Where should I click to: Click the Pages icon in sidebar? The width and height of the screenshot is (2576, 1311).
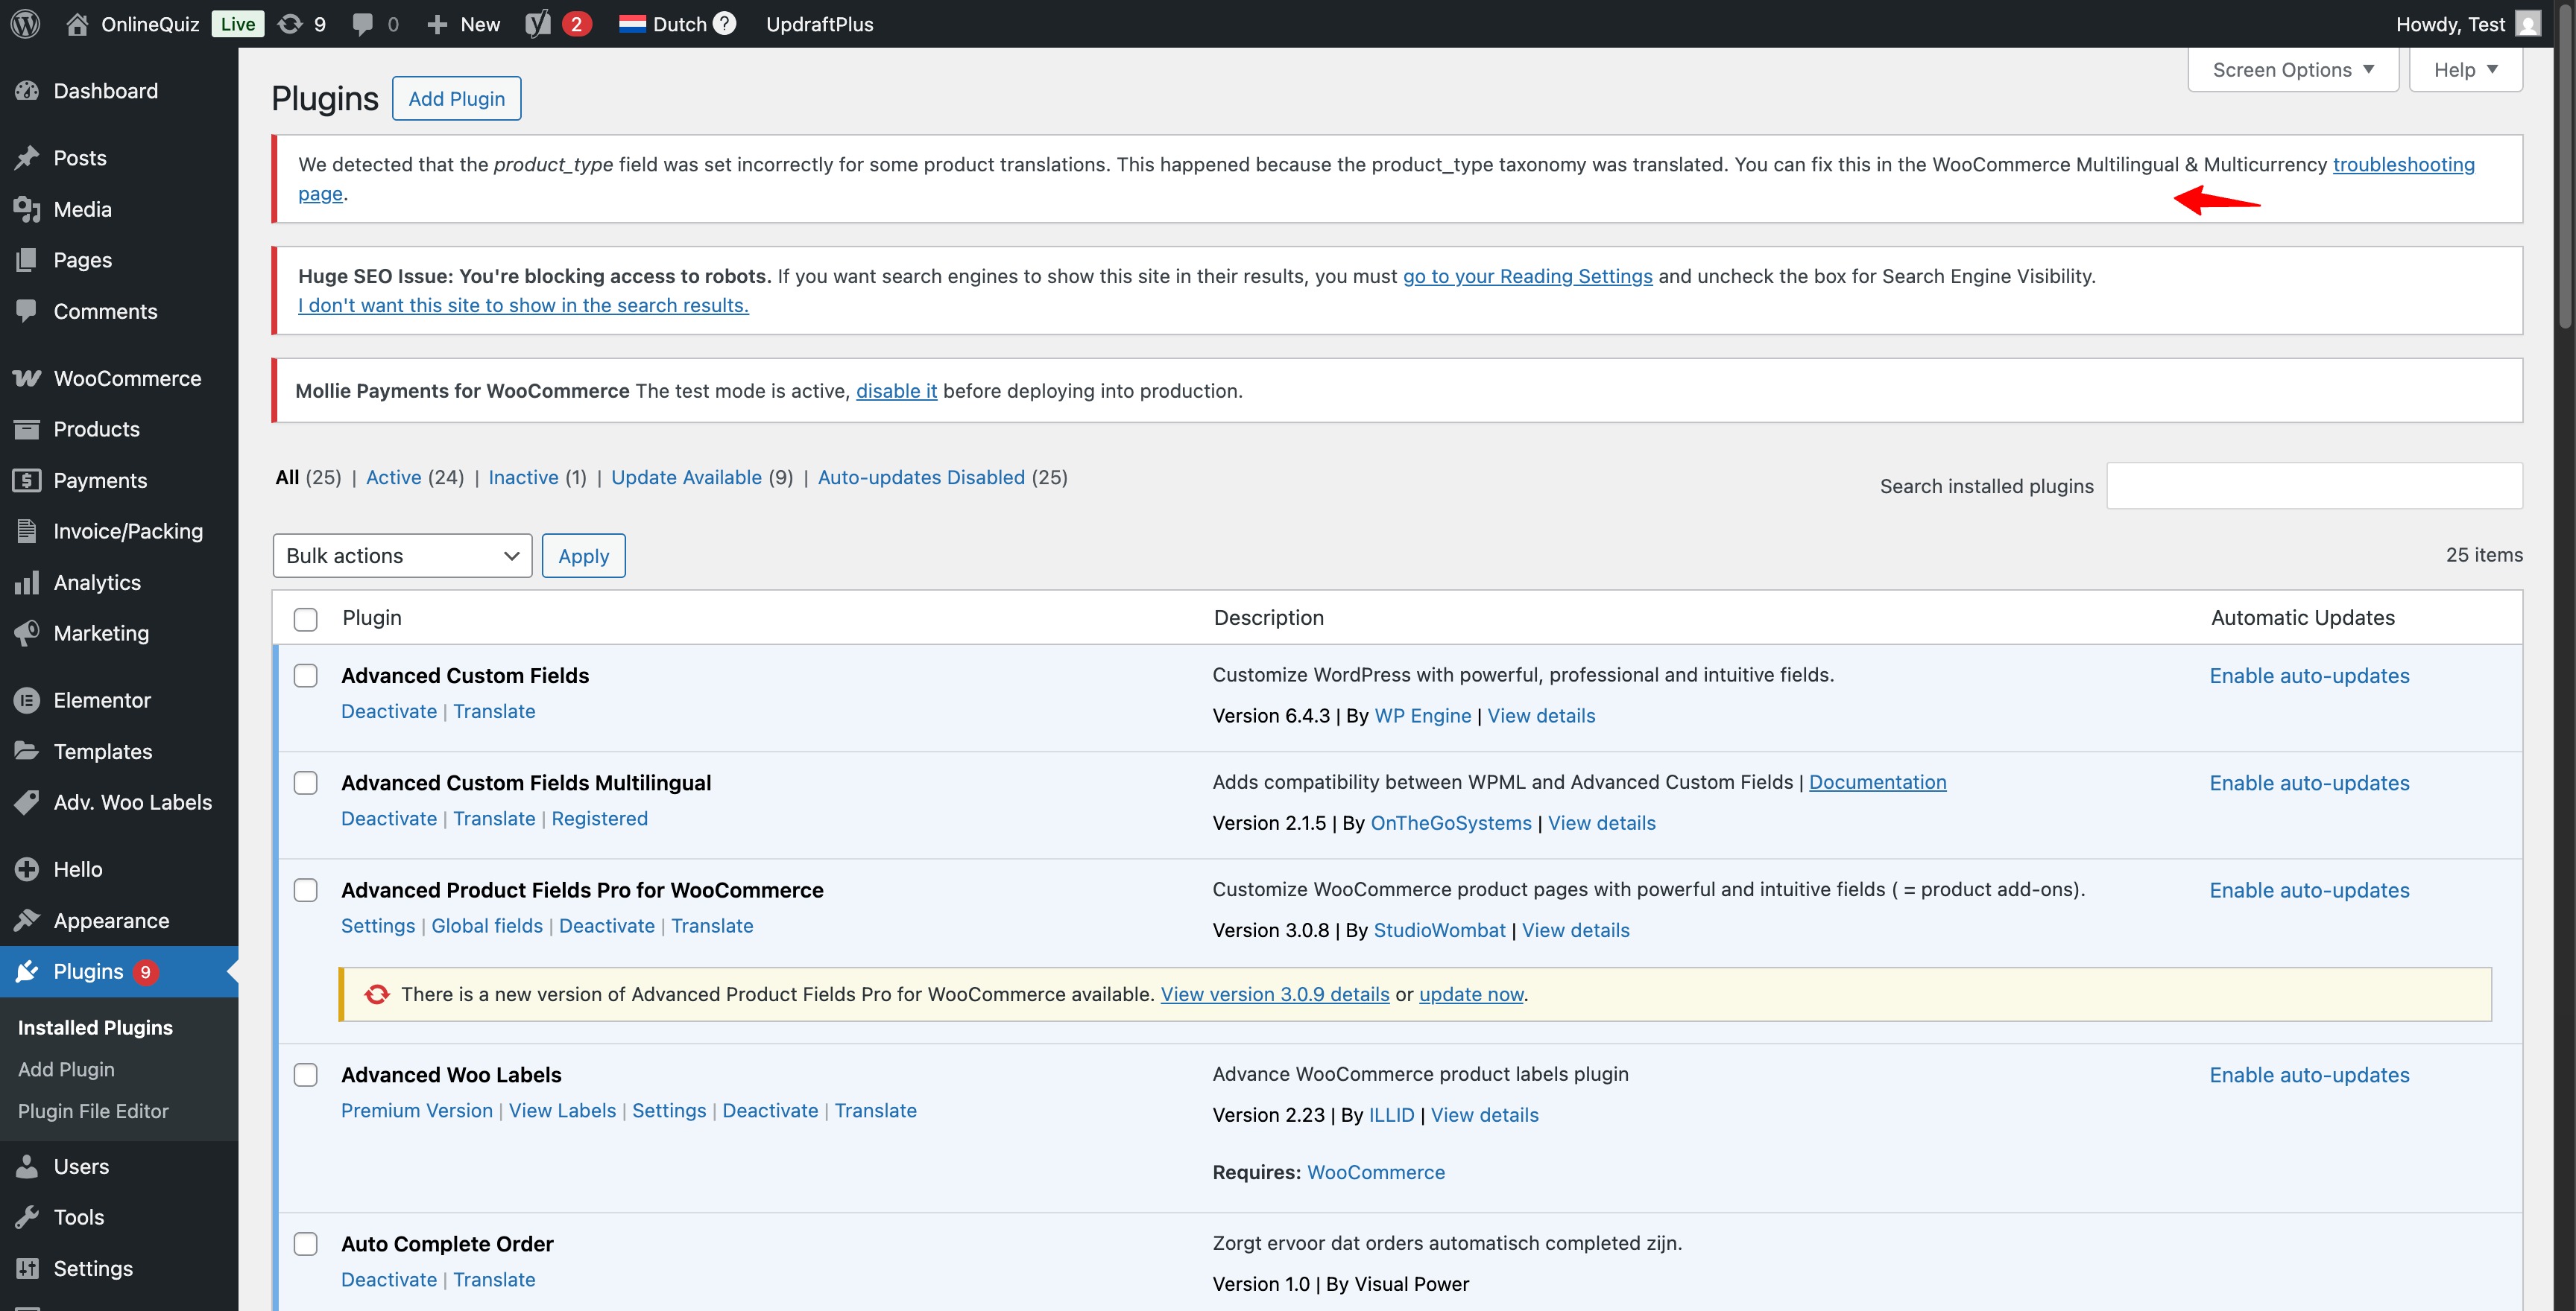[27, 260]
